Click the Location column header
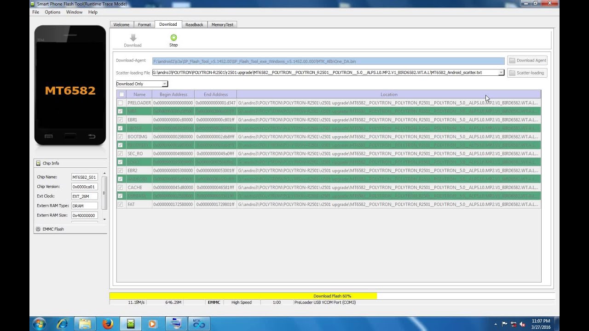The image size is (589, 331). point(389,94)
